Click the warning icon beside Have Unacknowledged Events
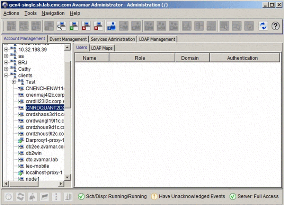 click(x=154, y=196)
